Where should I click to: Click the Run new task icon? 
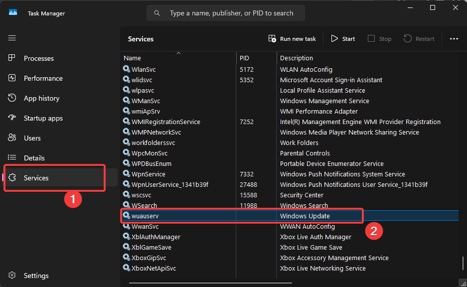(x=272, y=39)
